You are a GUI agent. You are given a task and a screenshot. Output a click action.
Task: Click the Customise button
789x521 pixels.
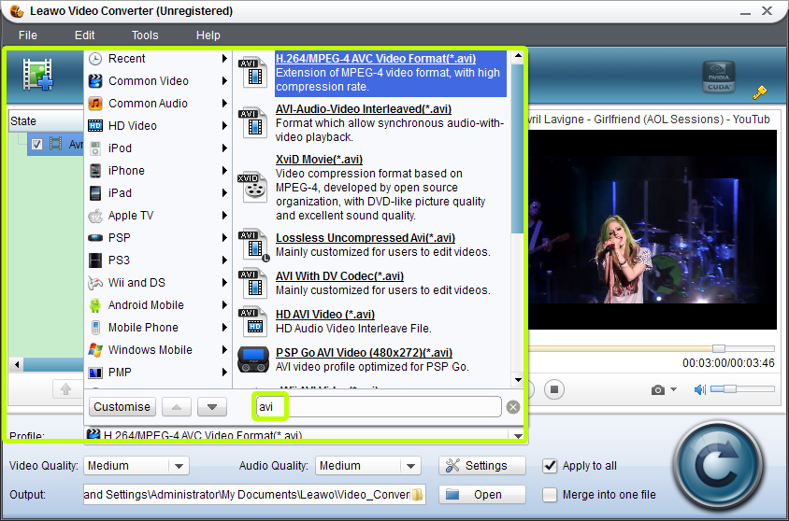pyautogui.click(x=122, y=406)
